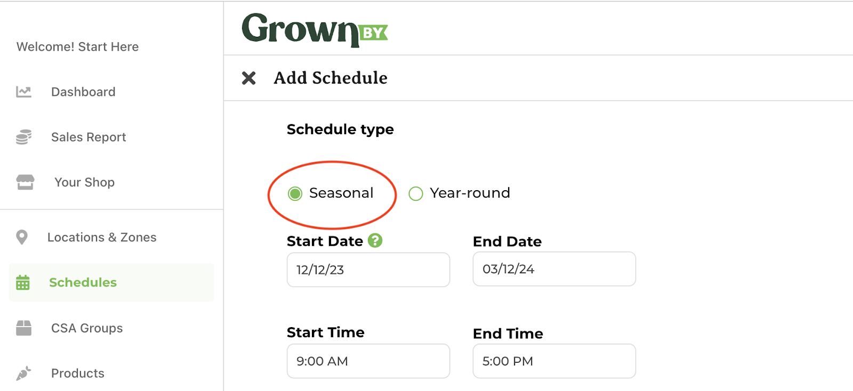Open the Start Date picker field
Screen dimensions: 853x391
click(x=368, y=270)
